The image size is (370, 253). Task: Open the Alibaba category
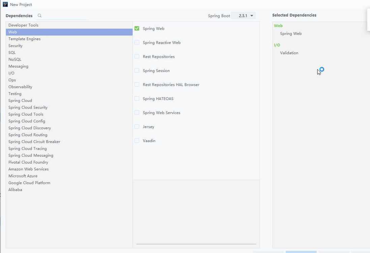[x=69, y=189]
